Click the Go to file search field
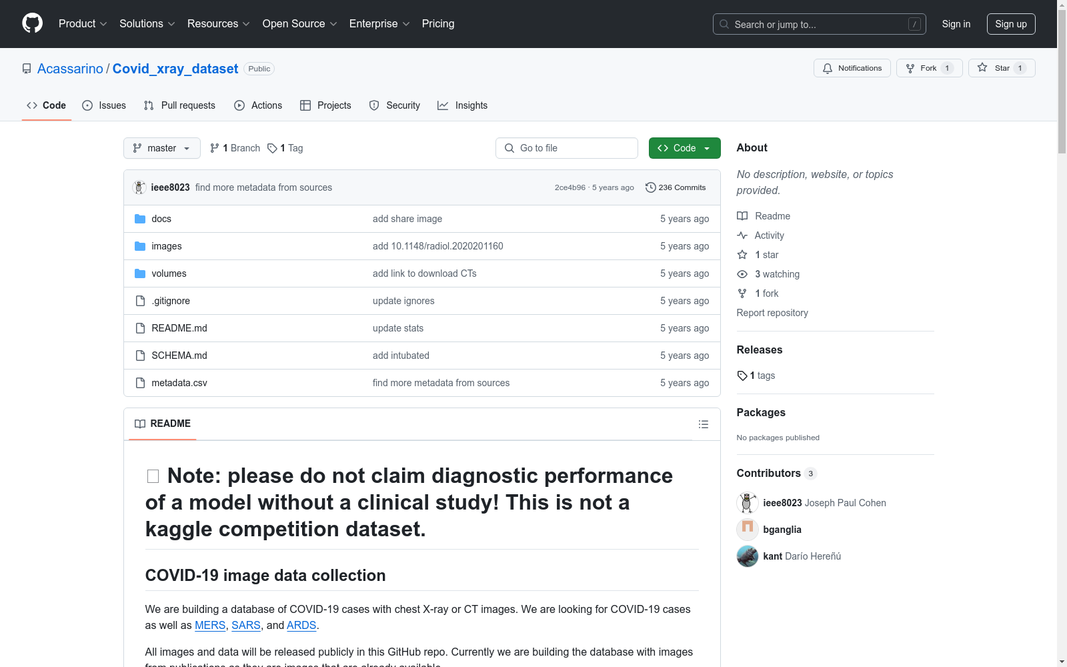Screen dimensions: 1067x667 point(567,148)
